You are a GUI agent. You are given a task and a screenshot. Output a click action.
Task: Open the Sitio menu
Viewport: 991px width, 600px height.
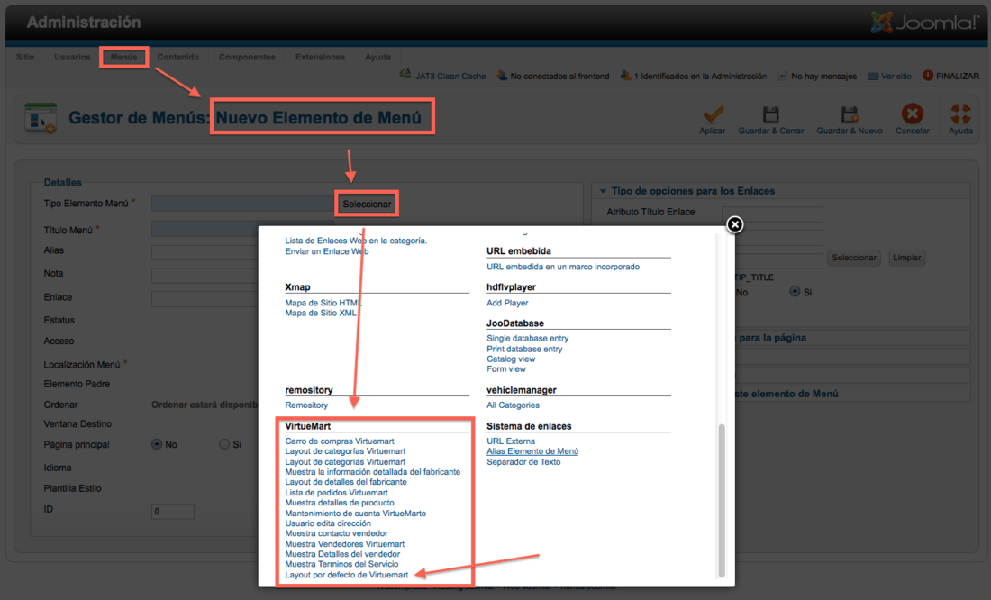click(25, 57)
